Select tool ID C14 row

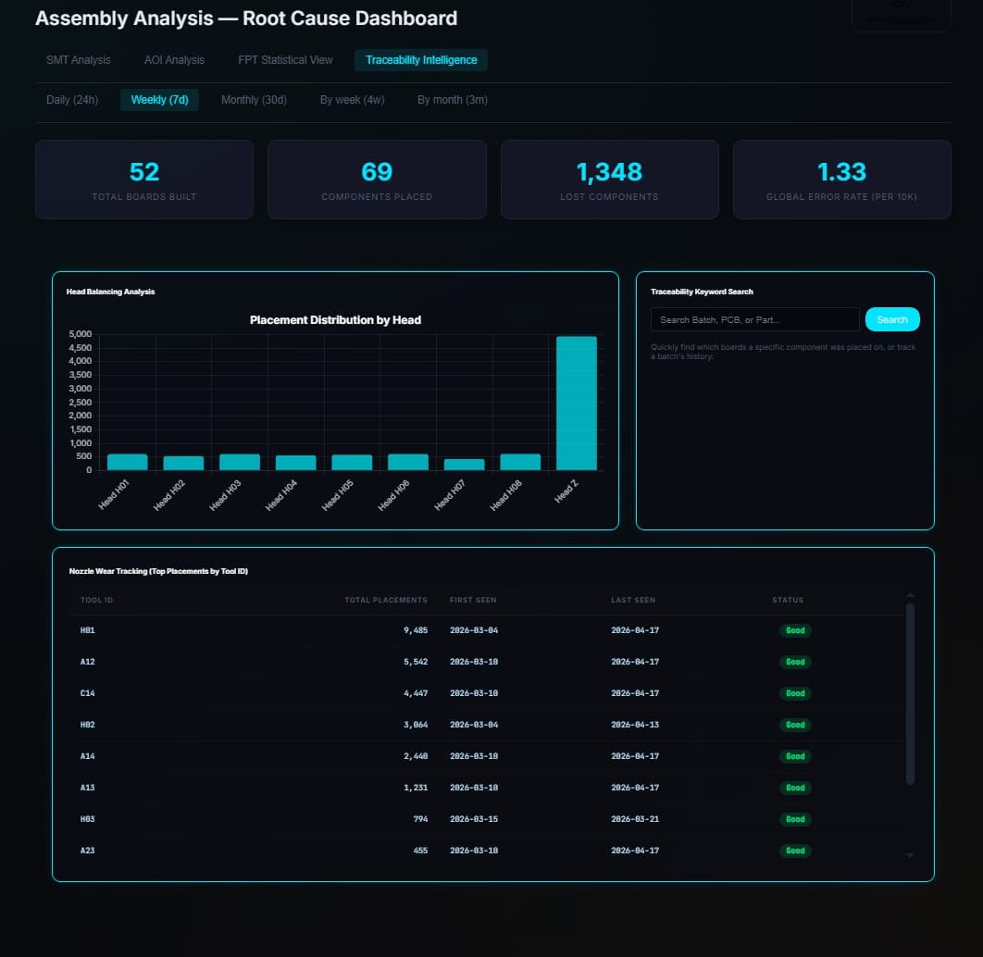tap(487, 693)
